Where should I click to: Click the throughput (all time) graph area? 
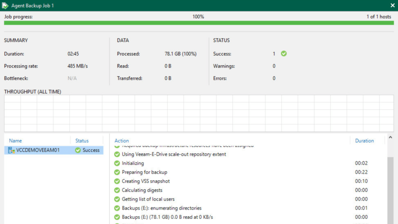point(199,113)
